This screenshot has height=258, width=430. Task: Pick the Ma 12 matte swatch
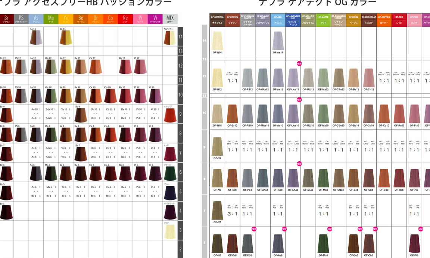point(51,67)
